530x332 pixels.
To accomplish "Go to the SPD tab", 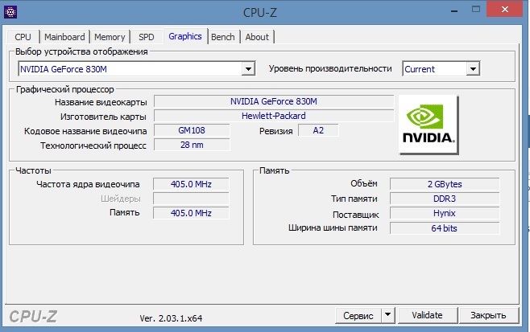I will click(x=147, y=37).
